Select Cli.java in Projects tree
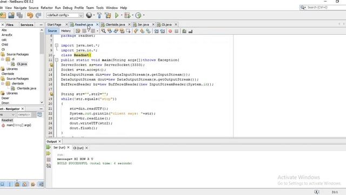Image resolution: width=346 pixels, height=195 pixels. (x=22, y=64)
